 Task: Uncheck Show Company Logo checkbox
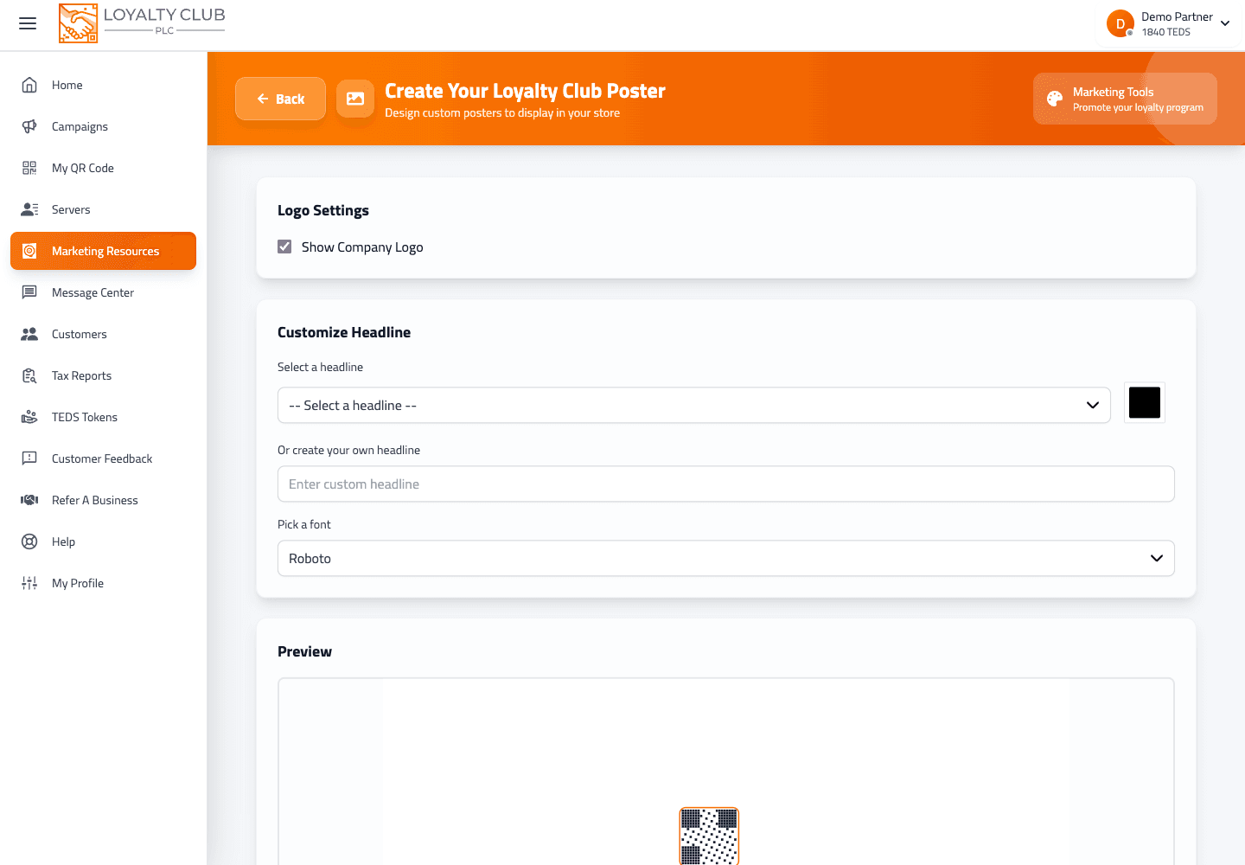point(284,247)
